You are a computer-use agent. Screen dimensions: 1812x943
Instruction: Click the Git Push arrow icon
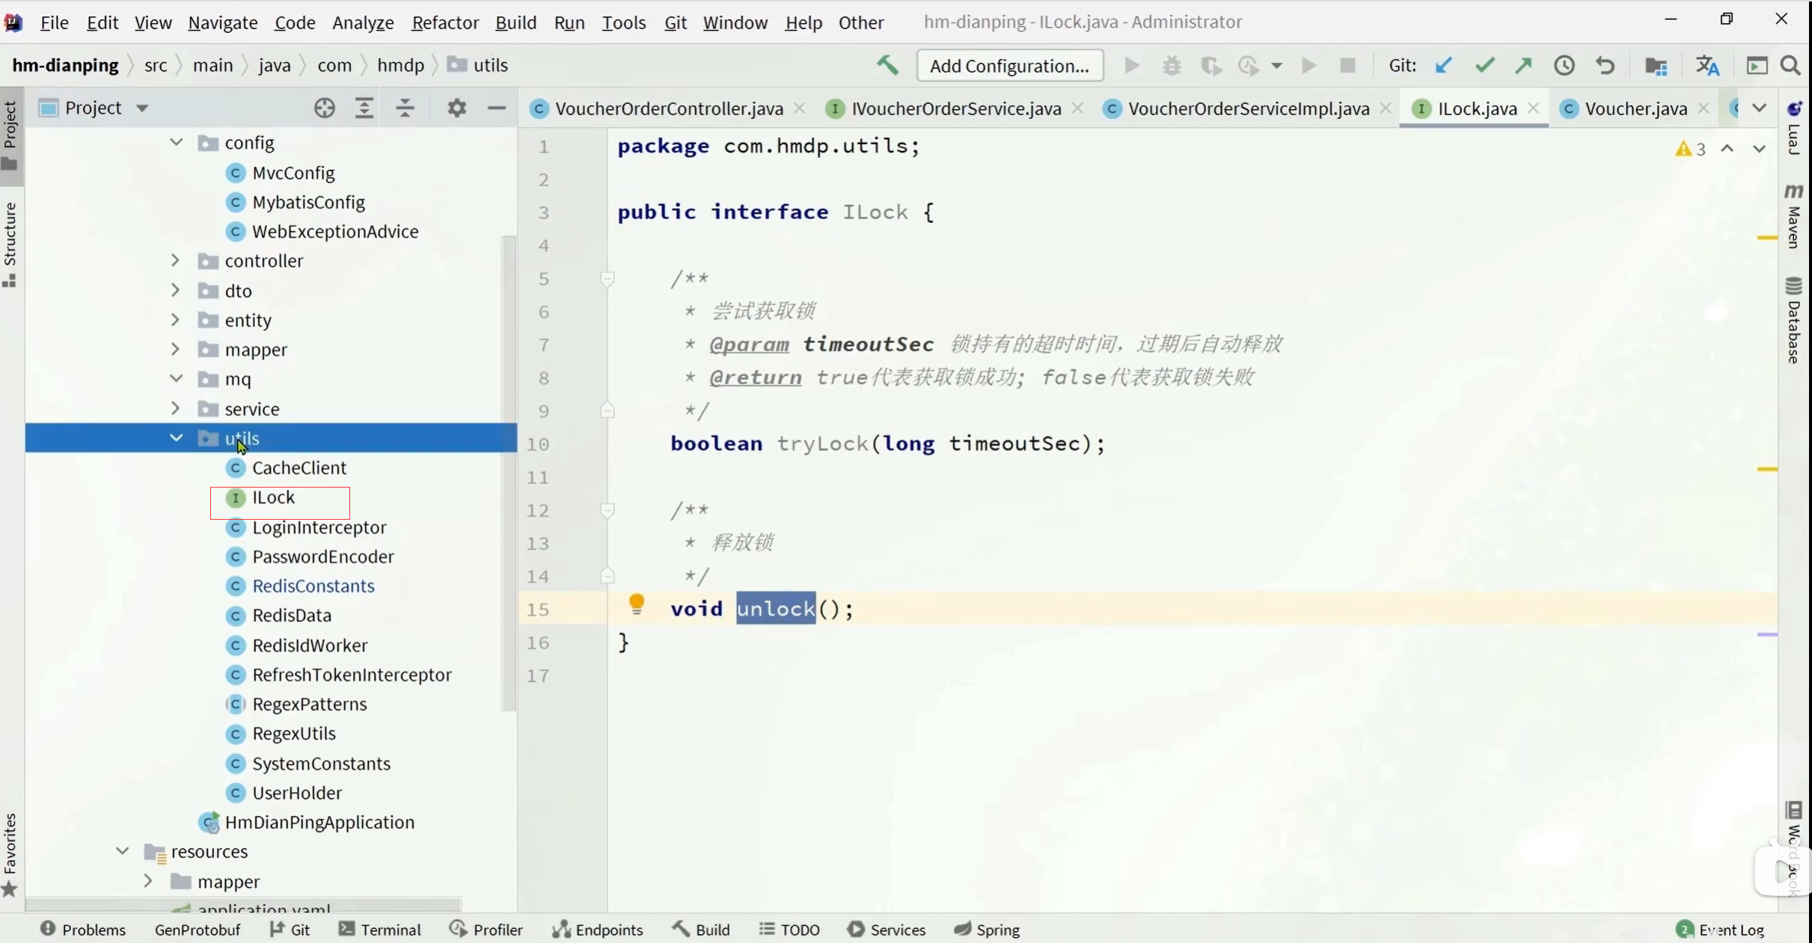1523,66
